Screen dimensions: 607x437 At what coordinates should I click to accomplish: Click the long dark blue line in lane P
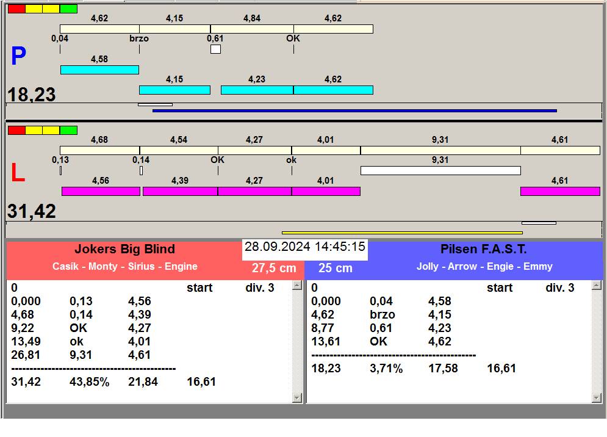tap(354, 111)
